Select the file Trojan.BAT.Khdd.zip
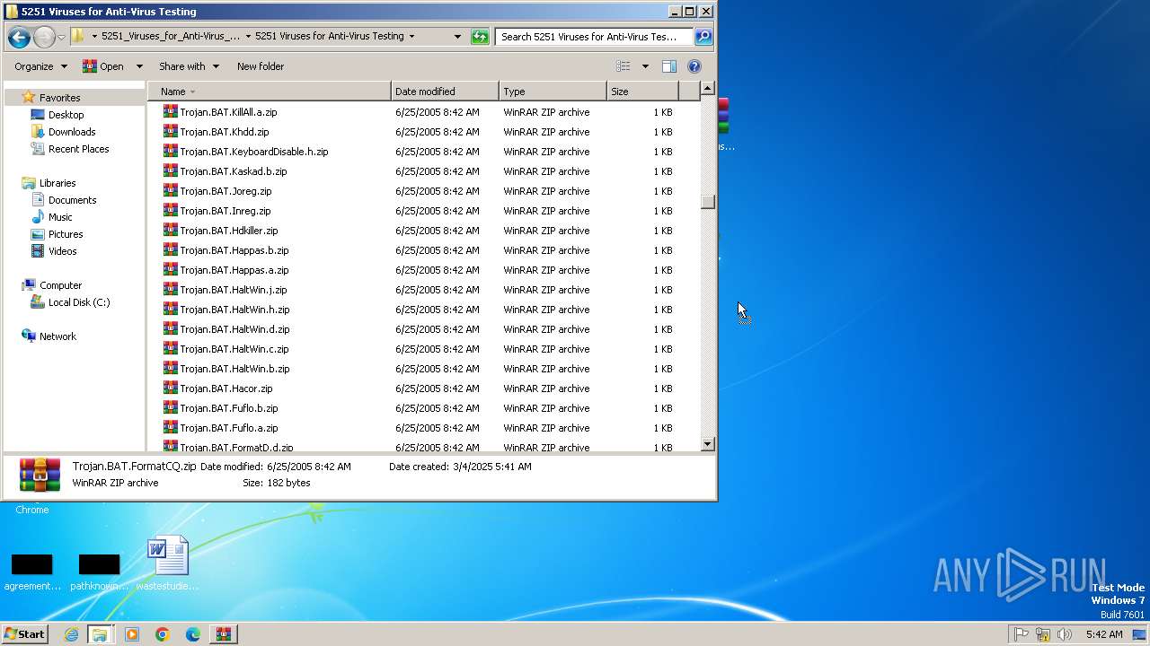This screenshot has width=1150, height=646. (x=224, y=132)
